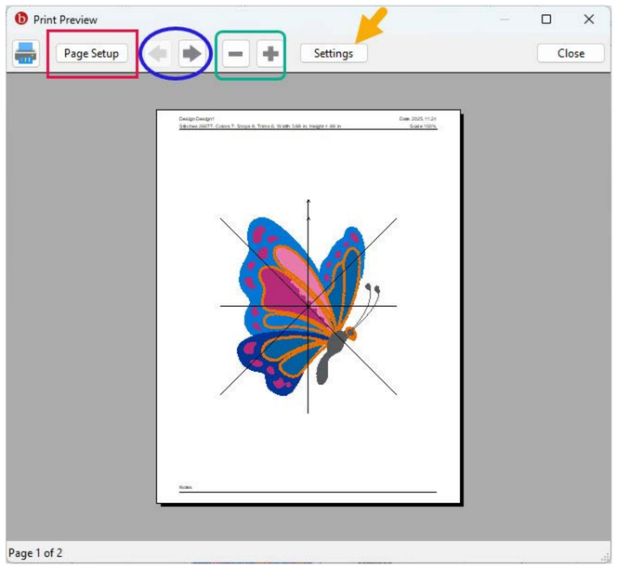Image resolution: width=617 pixels, height=569 pixels.
Task: Close the window with the X
Action: (589, 19)
